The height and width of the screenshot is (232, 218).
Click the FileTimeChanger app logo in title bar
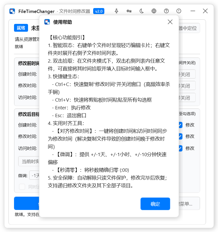pos(12,11)
